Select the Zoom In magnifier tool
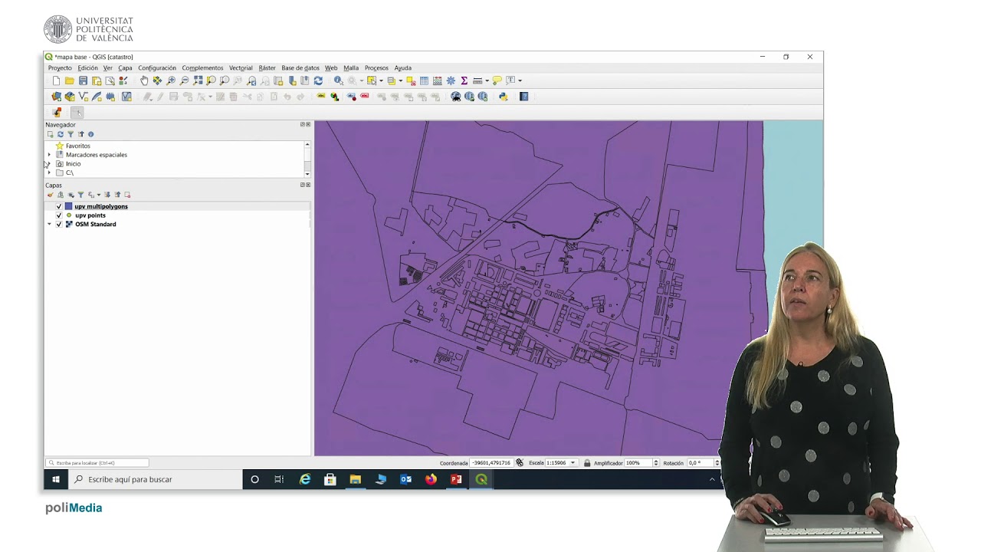 click(170, 80)
